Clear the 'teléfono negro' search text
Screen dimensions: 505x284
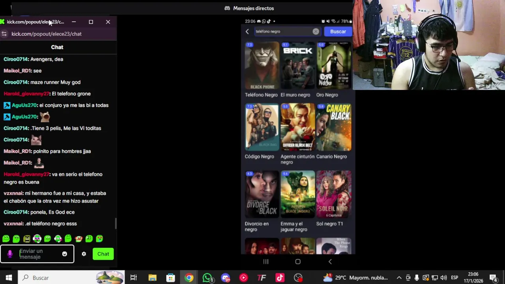point(316,32)
